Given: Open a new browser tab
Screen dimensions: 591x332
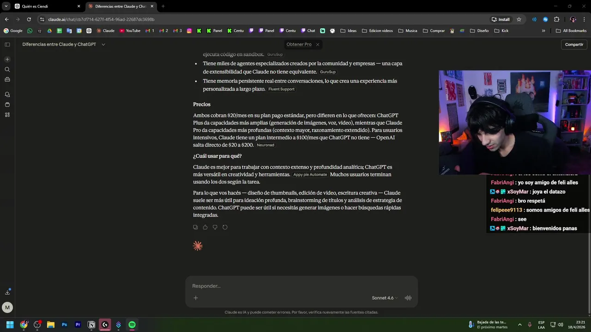Looking at the screenshot, I should click(x=163, y=6).
